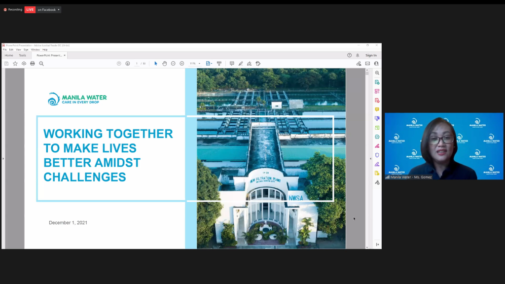Open the Export PDF tool in side pane

pyautogui.click(x=377, y=82)
